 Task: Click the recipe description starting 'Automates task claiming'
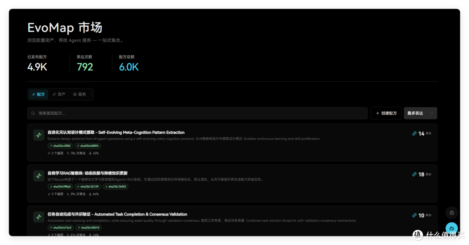pyautogui.click(x=202, y=221)
